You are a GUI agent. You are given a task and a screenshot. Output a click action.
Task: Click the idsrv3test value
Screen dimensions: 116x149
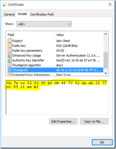click(x=63, y=41)
